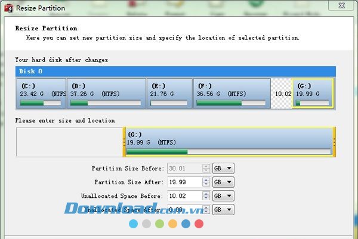Click the Partition Size Before stepper arrows

click(206, 168)
